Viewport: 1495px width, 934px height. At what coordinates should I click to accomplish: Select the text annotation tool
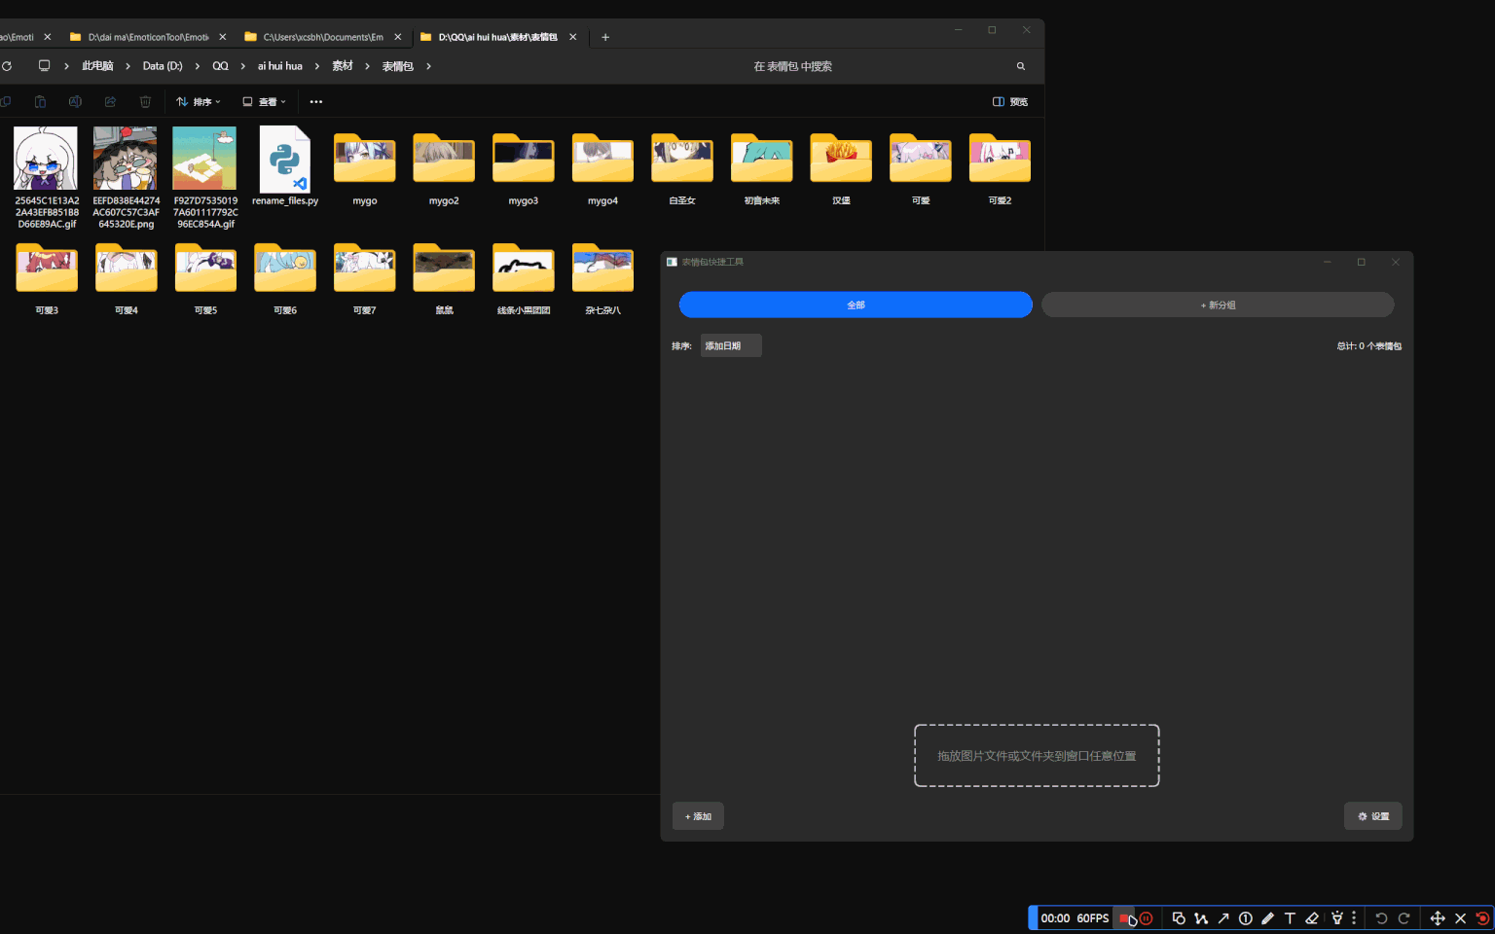[1290, 918]
